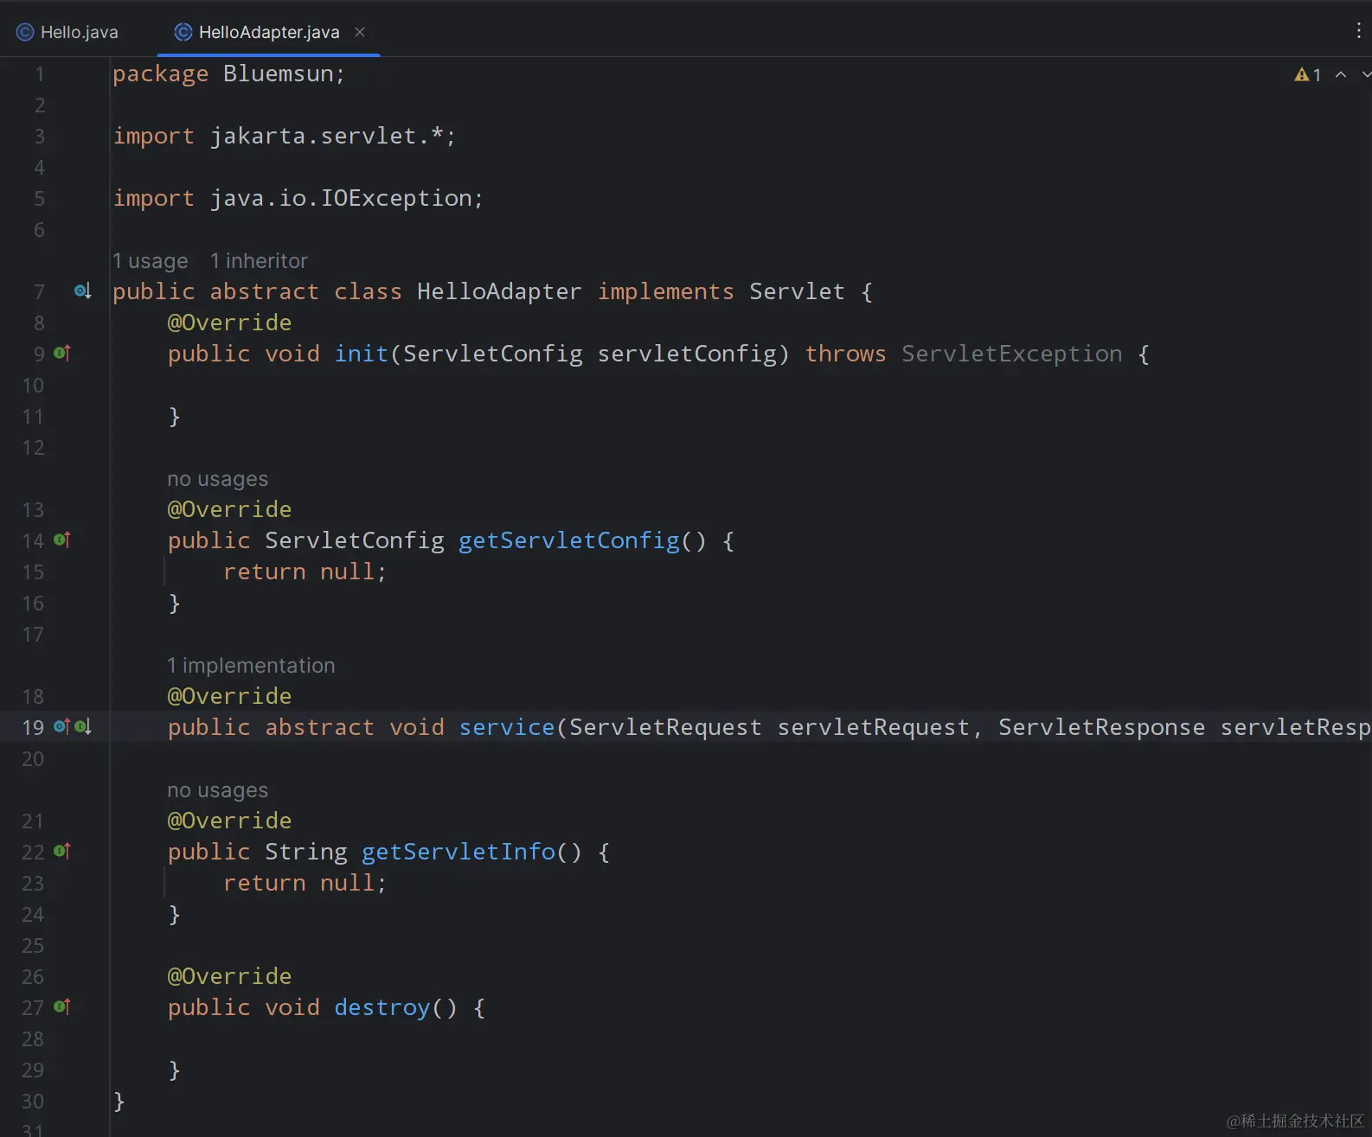Click the getServletConfig method name
The height and width of the screenshot is (1137, 1372).
[x=569, y=540]
